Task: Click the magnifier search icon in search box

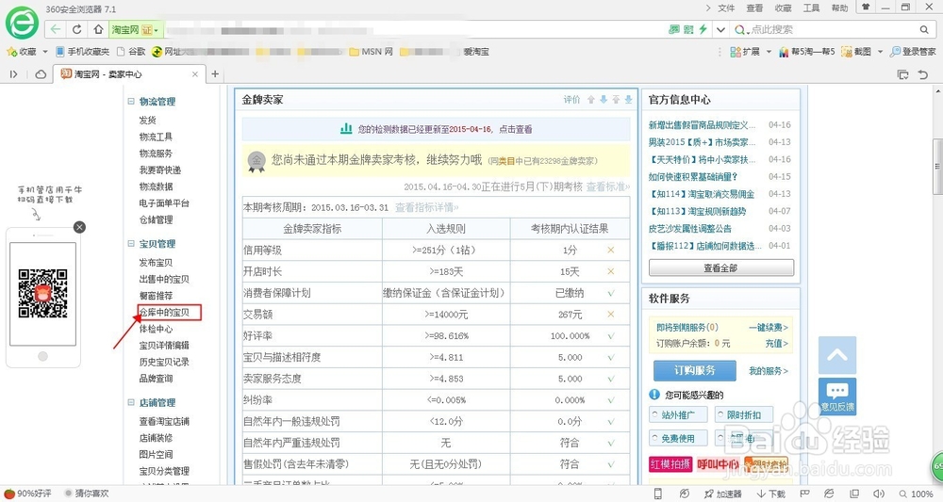Action: [924, 29]
